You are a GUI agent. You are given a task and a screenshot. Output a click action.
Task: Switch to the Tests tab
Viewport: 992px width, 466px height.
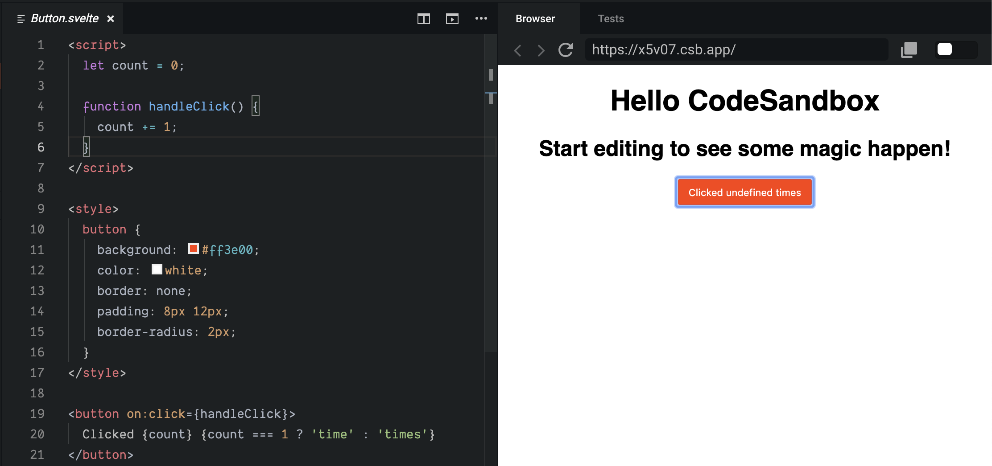point(611,19)
